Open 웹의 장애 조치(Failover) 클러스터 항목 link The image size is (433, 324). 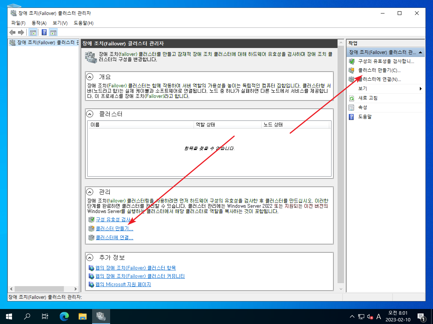(136, 268)
